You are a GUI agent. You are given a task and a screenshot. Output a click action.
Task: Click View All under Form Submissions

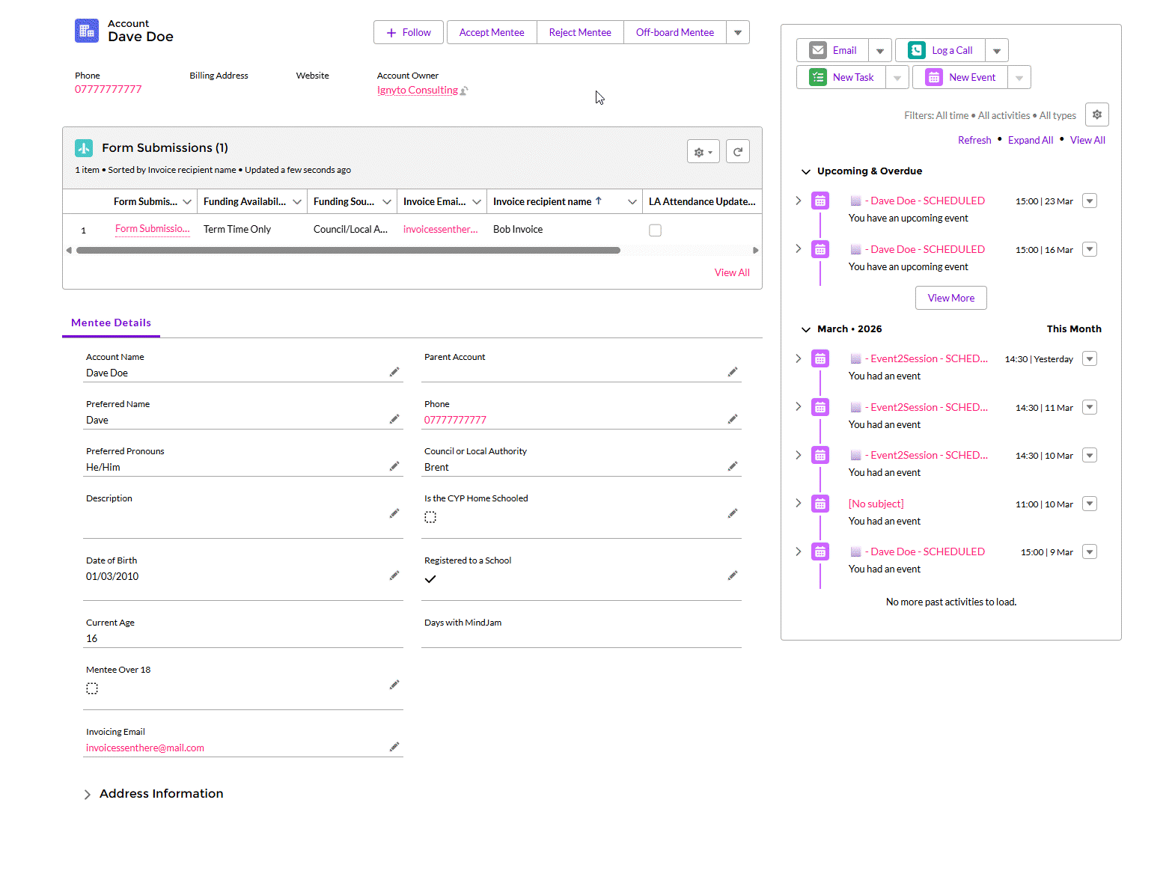(x=732, y=272)
